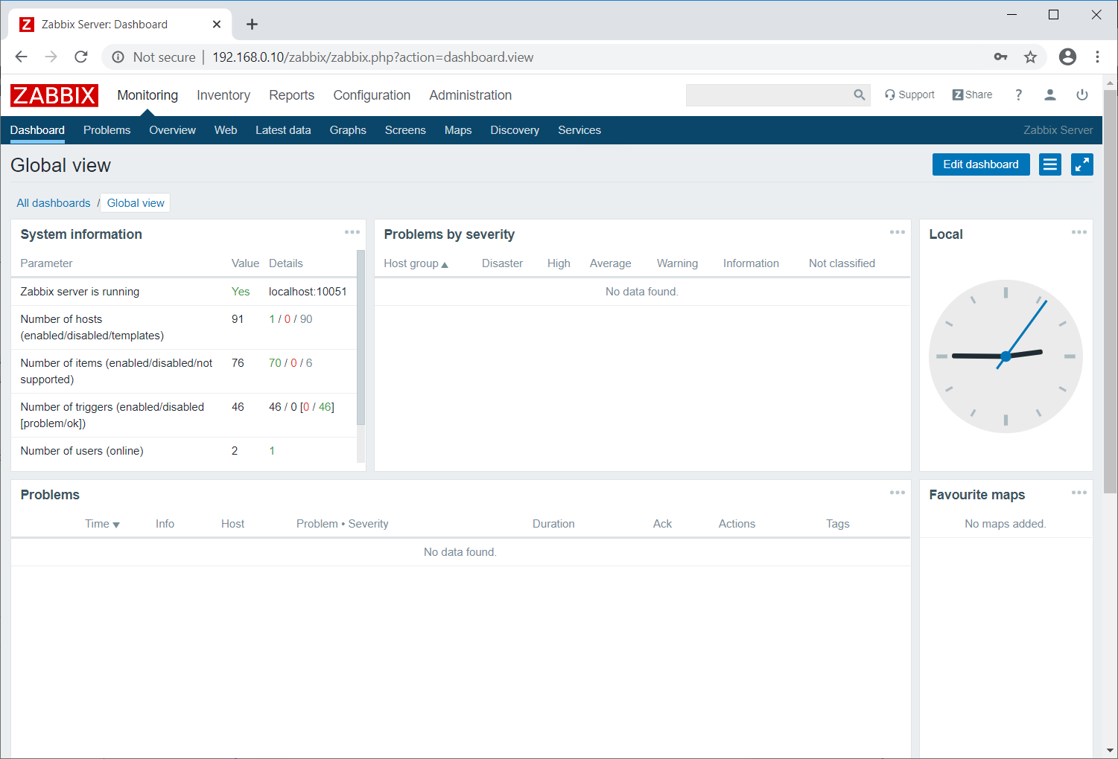Open the Reports menu
Image resolution: width=1118 pixels, height=759 pixels.
tap(291, 95)
